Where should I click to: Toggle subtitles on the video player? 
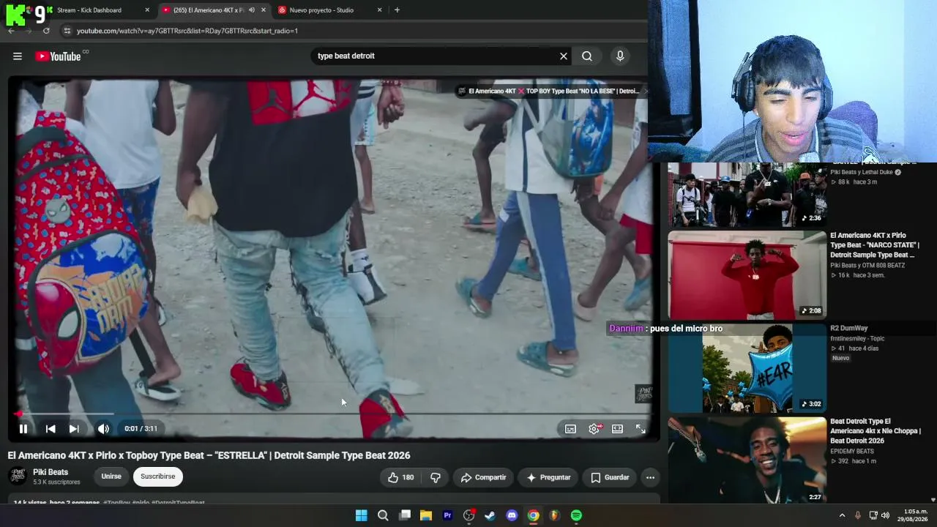(x=570, y=429)
